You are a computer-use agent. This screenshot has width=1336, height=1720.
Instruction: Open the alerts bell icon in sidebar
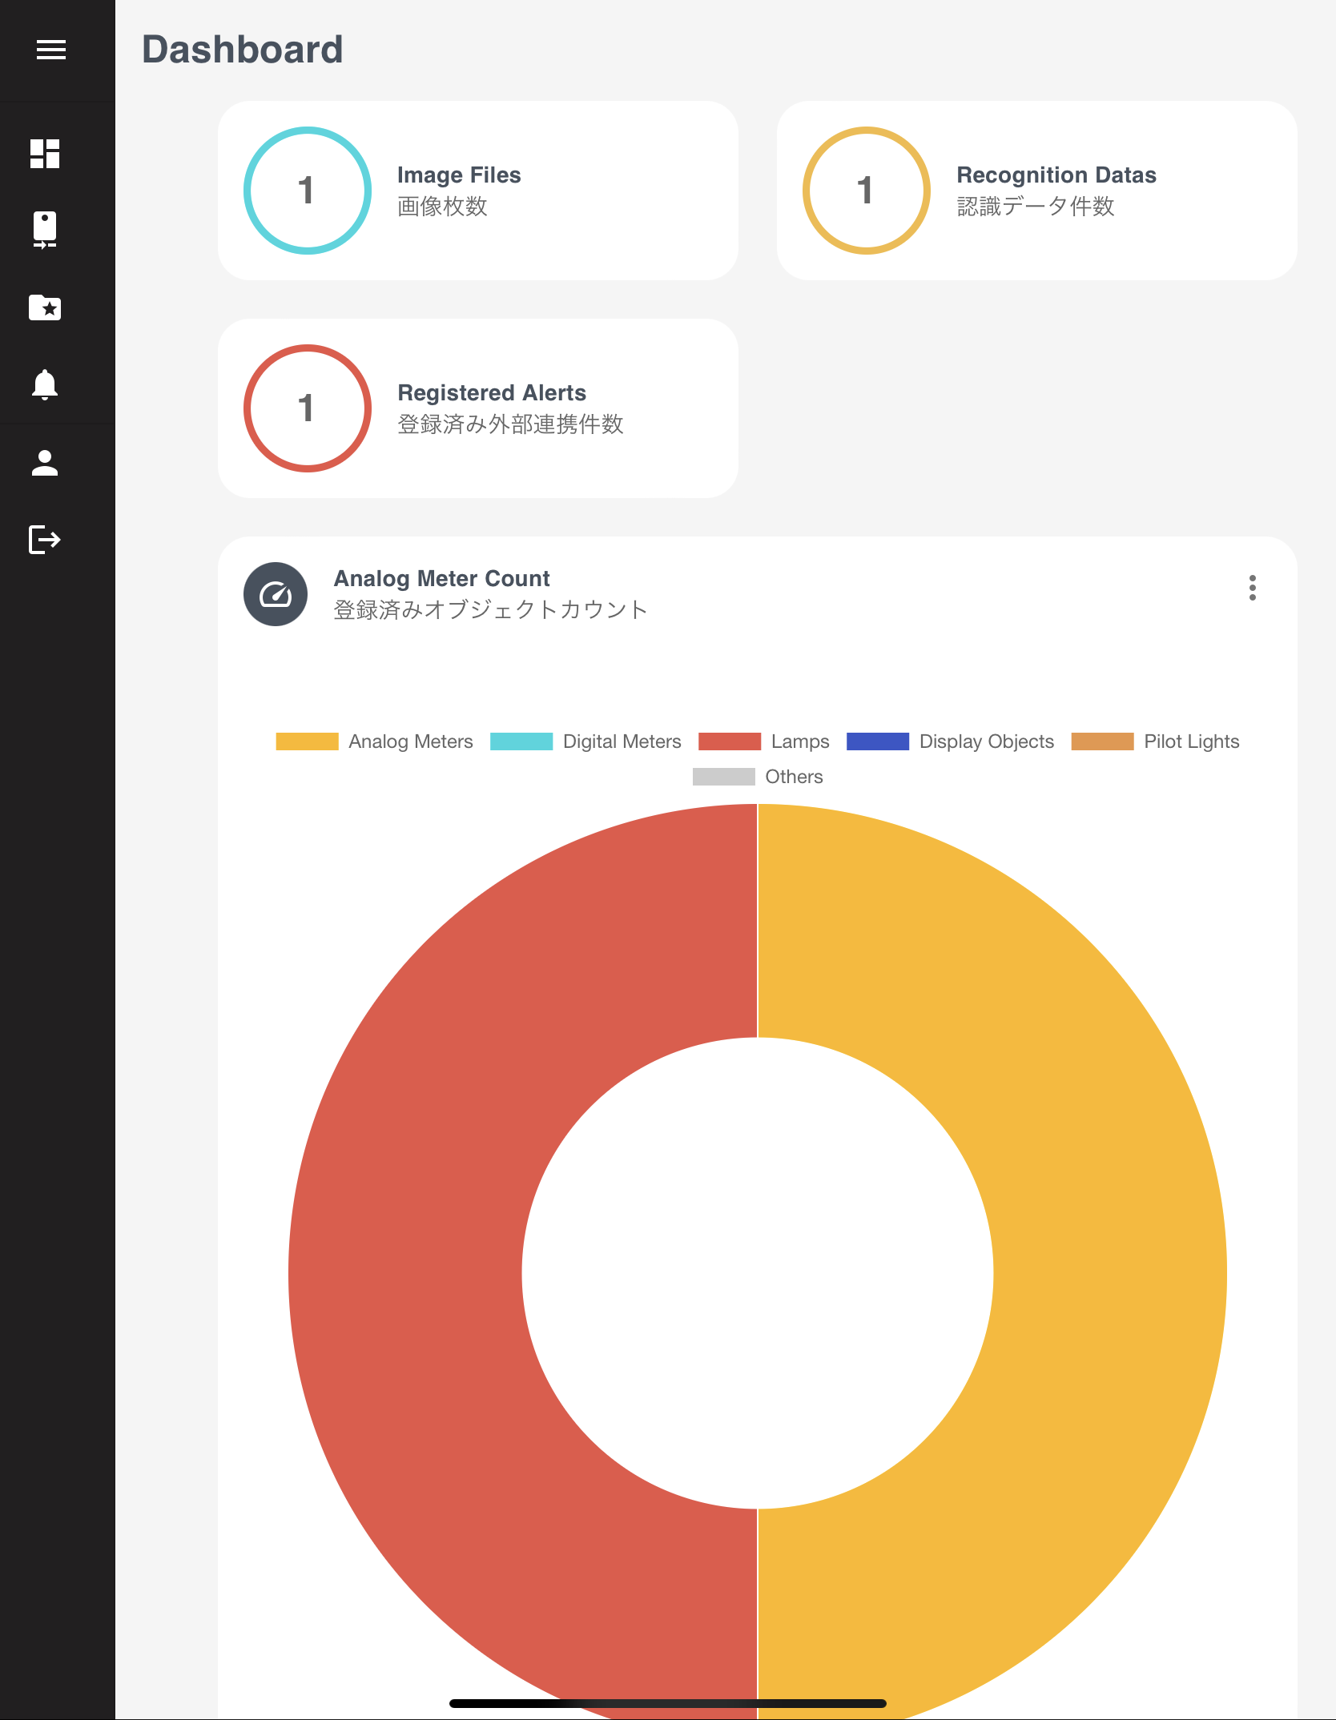[45, 385]
